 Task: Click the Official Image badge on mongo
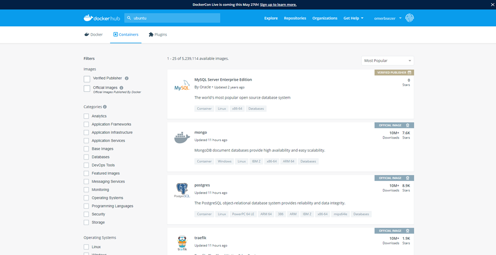394,125
